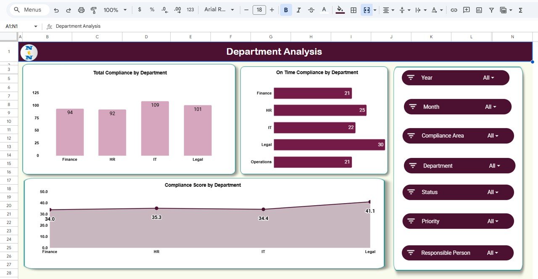Open the functions Sigma menu
Viewport: 538px width, 279px height.
tap(520, 10)
